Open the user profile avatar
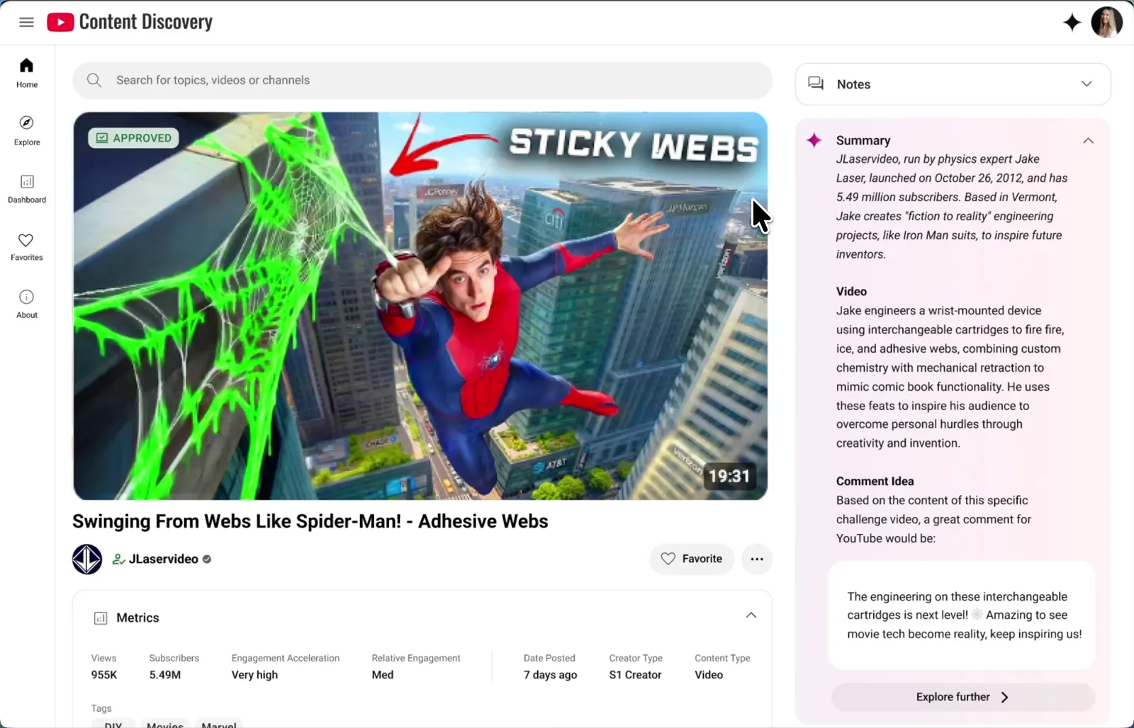The width and height of the screenshot is (1134, 728). 1106,23
